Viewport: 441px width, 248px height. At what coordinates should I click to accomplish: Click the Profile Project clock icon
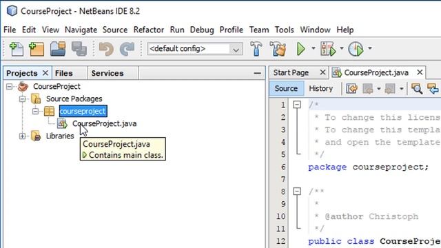(356, 49)
